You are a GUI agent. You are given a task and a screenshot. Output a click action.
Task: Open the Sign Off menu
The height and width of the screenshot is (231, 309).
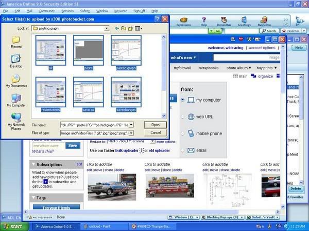139,11
